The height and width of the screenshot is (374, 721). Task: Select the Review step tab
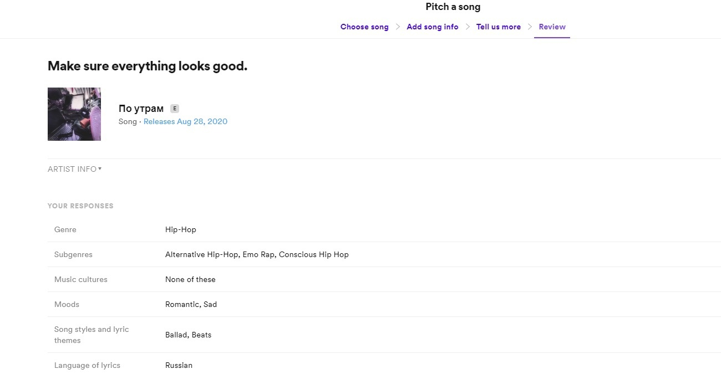pos(552,27)
